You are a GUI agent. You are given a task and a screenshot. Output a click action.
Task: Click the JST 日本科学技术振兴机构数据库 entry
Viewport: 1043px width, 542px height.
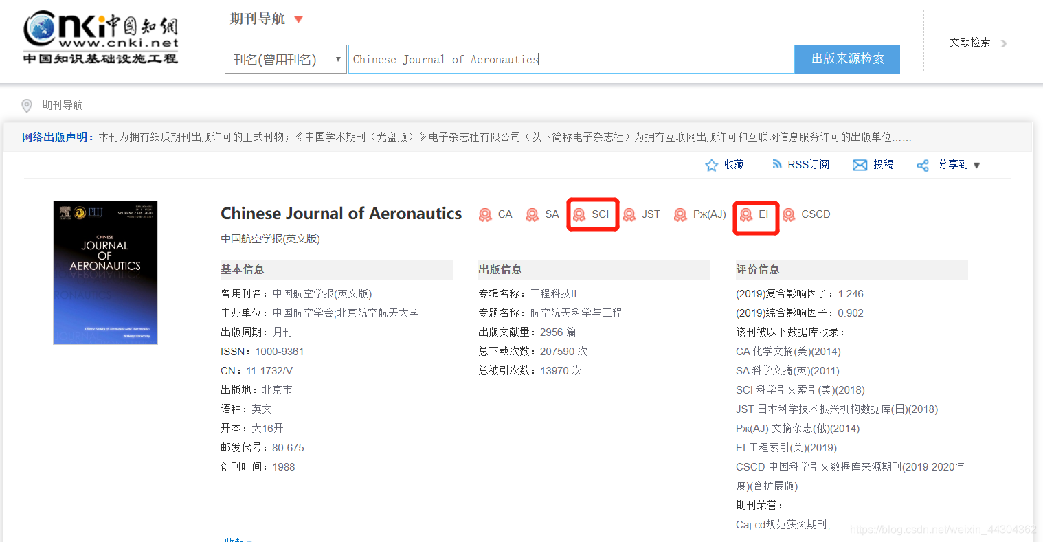pos(837,409)
